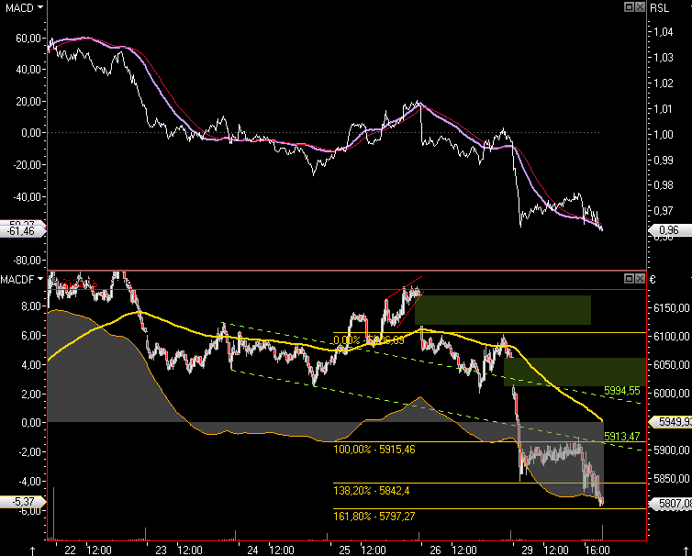
Task: Click the 1,04 RSL axis value
Action: point(664,32)
